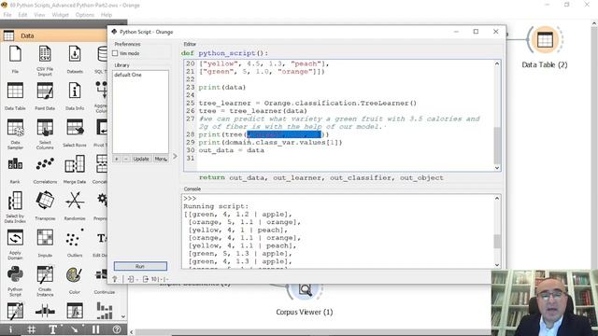Click the input summary icon in dialog status bar
The width and height of the screenshot is (598, 336).
click(131, 279)
